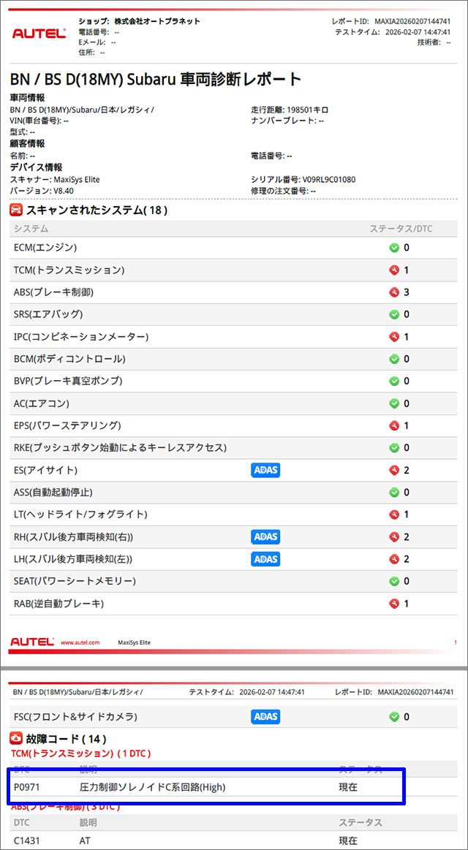This screenshot has width=468, height=850.
Task: Click the description 圧力制御ソレノイドC系回路(High)
Action: [152, 787]
